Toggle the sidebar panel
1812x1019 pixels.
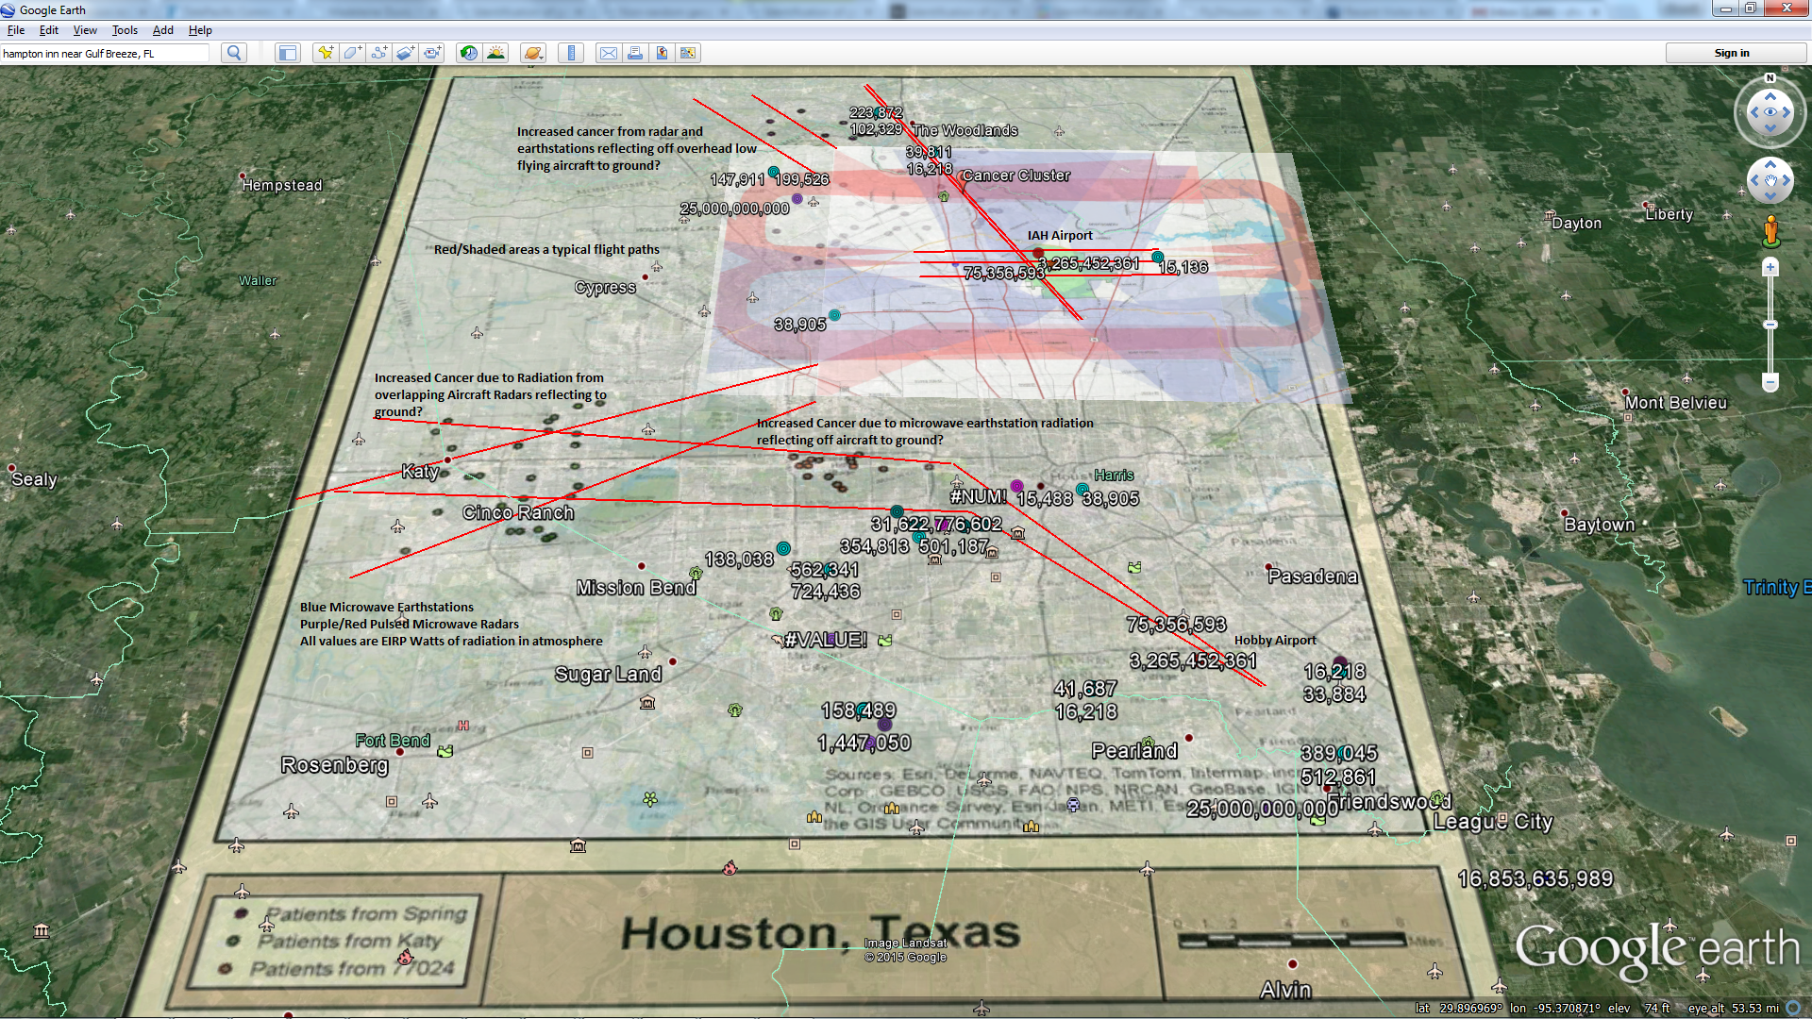(287, 53)
